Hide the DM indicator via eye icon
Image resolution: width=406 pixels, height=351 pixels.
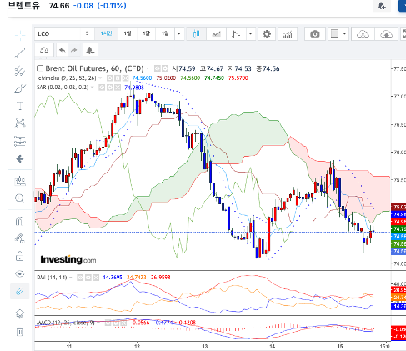pyautogui.click(x=80, y=278)
